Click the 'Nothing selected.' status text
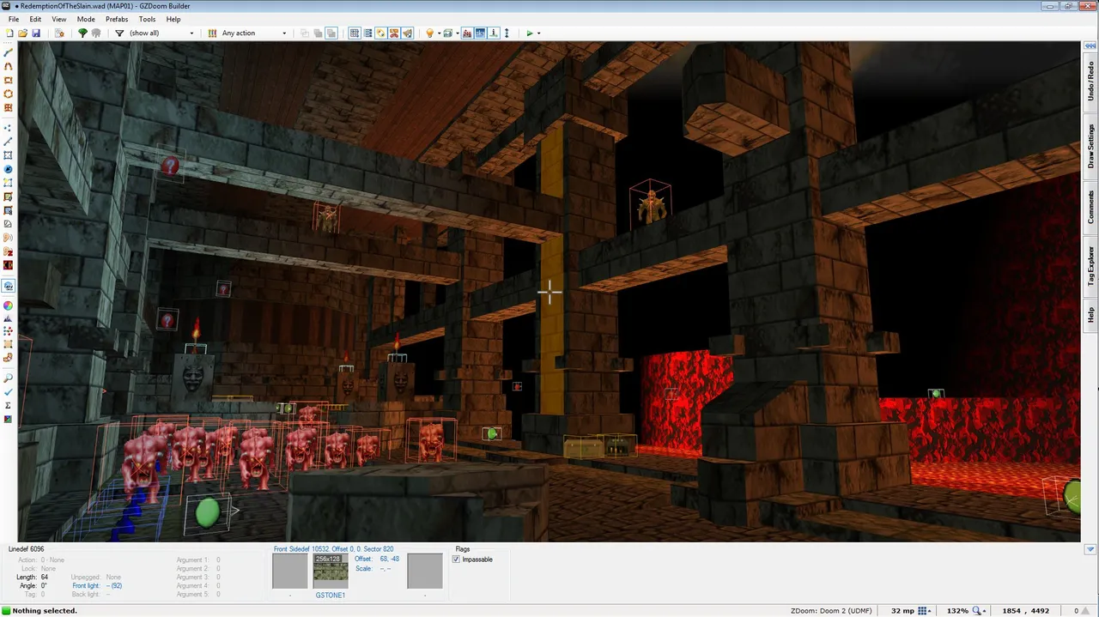1099x617 pixels. click(45, 611)
